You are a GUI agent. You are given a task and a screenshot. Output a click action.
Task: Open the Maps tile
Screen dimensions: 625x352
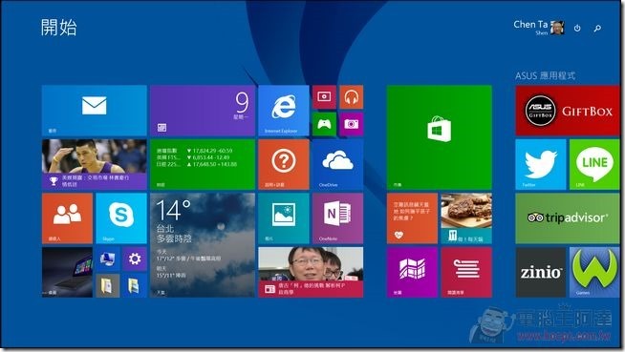pyautogui.click(x=412, y=272)
